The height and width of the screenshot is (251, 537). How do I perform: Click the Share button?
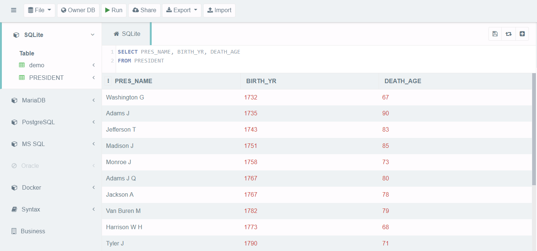tap(144, 10)
